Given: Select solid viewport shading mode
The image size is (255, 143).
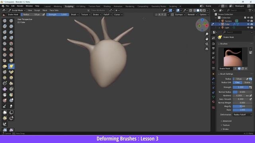Looking at the screenshot, I should (198, 10).
